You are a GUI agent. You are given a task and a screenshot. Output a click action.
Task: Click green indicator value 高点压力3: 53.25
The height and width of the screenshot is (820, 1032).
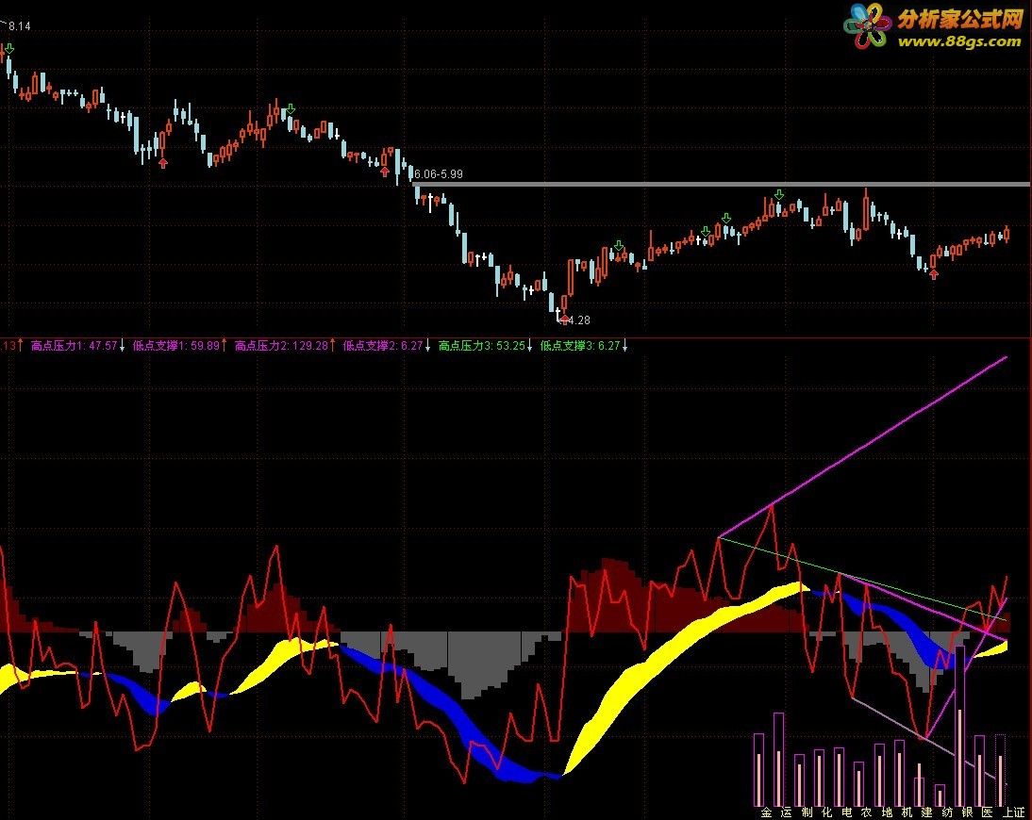click(482, 345)
